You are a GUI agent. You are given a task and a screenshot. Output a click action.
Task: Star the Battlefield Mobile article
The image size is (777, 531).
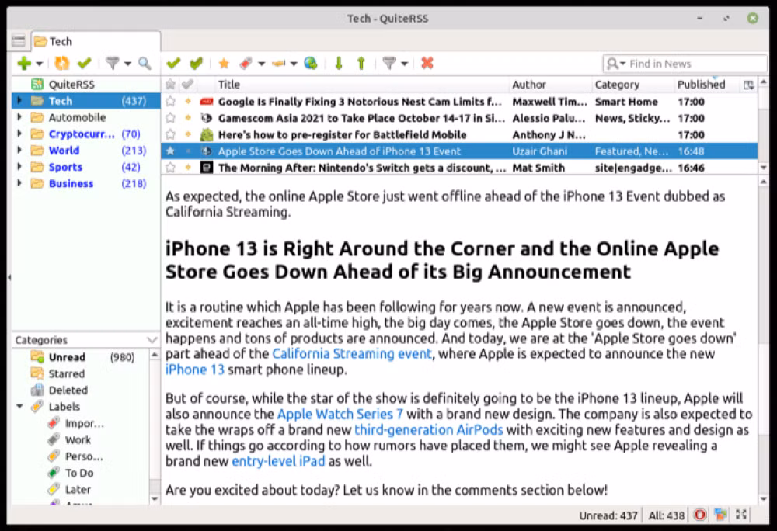170,134
